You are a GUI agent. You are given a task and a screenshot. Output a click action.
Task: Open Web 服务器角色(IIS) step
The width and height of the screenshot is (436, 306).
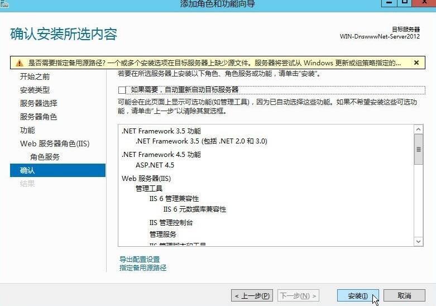coord(55,144)
